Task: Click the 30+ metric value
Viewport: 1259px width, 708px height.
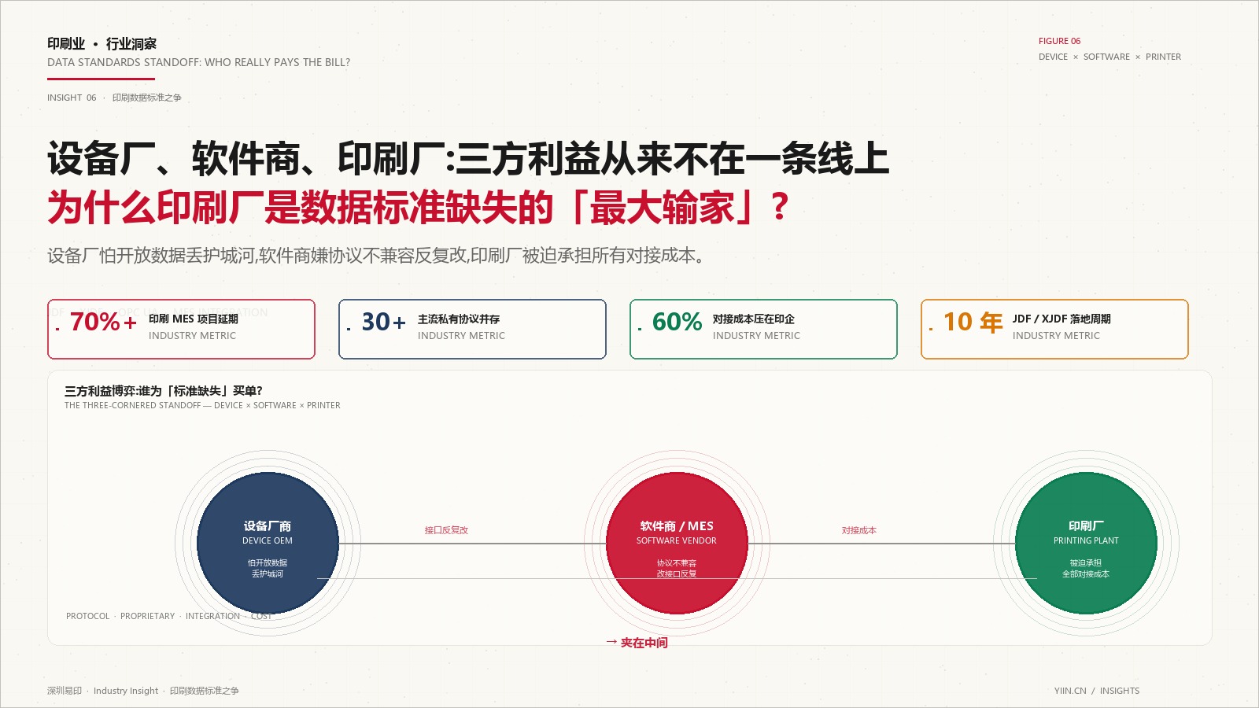Action: (x=384, y=322)
